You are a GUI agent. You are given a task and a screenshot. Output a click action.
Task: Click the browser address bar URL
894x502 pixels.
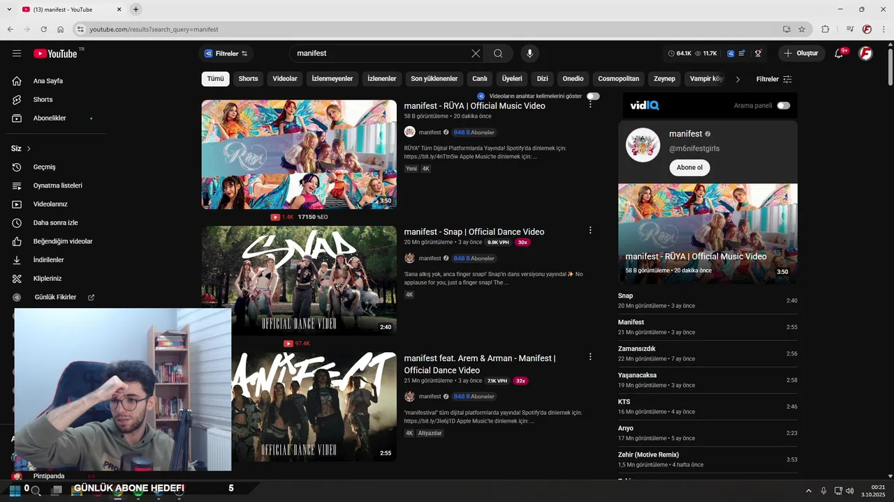click(154, 29)
